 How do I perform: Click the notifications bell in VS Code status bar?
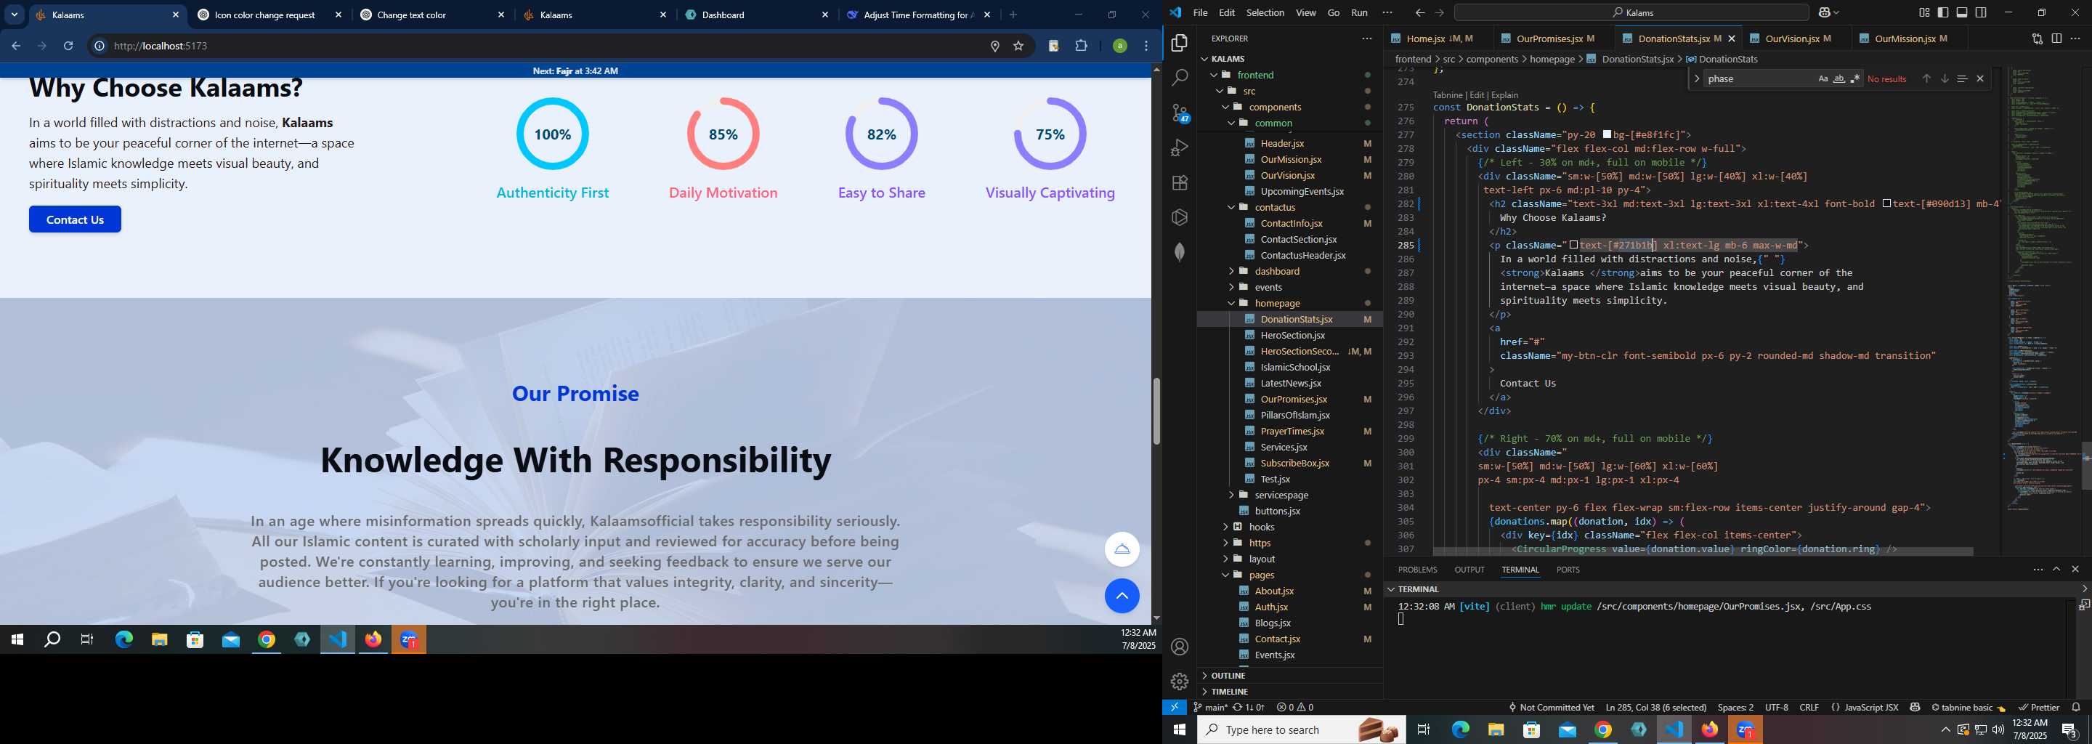(x=2076, y=707)
